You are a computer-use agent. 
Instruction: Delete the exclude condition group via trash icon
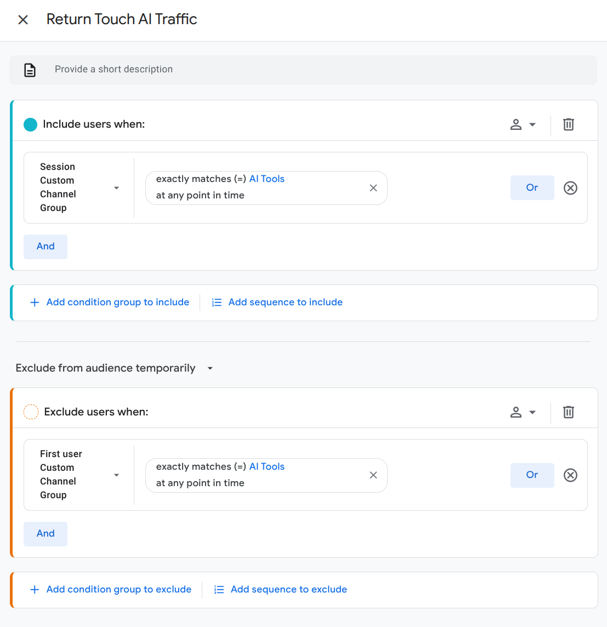[x=569, y=412]
